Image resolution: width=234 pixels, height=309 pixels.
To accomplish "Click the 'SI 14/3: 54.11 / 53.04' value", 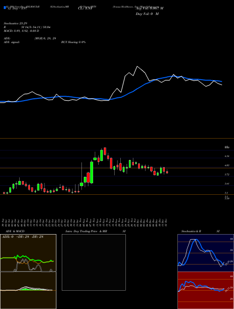I will 36,27.
